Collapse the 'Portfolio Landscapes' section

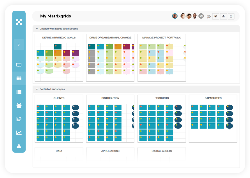(37, 89)
